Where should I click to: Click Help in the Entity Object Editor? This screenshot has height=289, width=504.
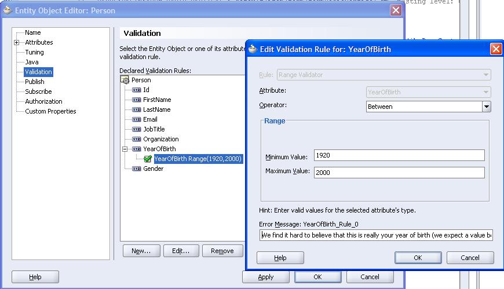(35, 277)
